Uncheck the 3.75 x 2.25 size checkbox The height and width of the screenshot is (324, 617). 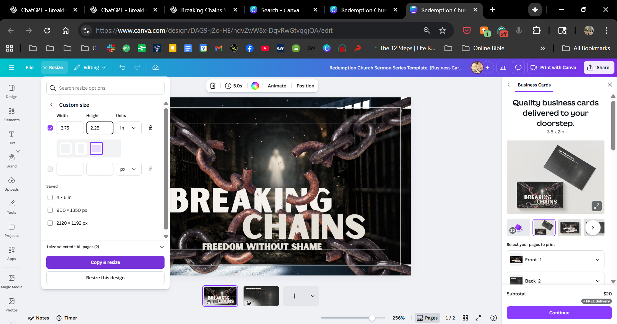(x=50, y=128)
